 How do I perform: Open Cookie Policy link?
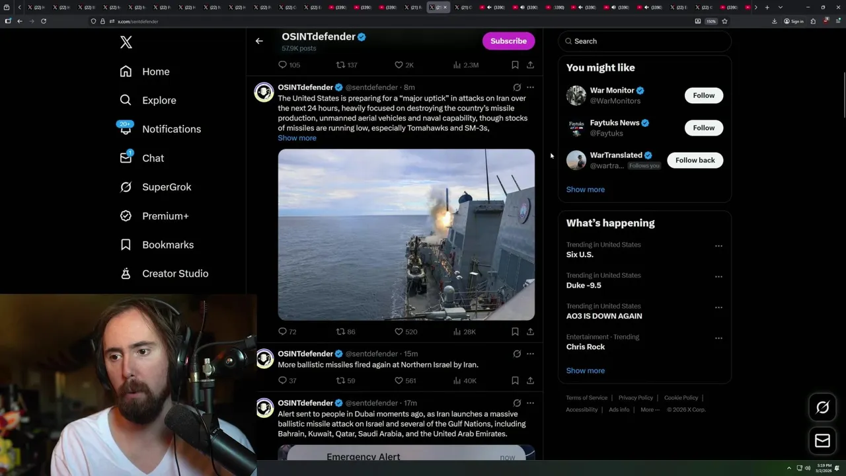click(681, 398)
